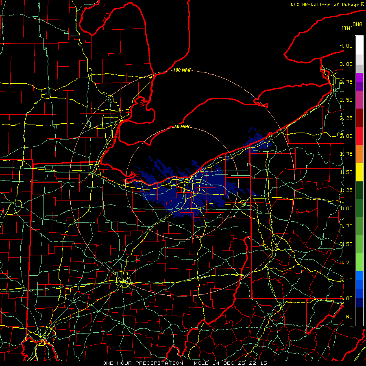Click the 0.00 legend value
This screenshot has width=366, height=366.
[346, 298]
